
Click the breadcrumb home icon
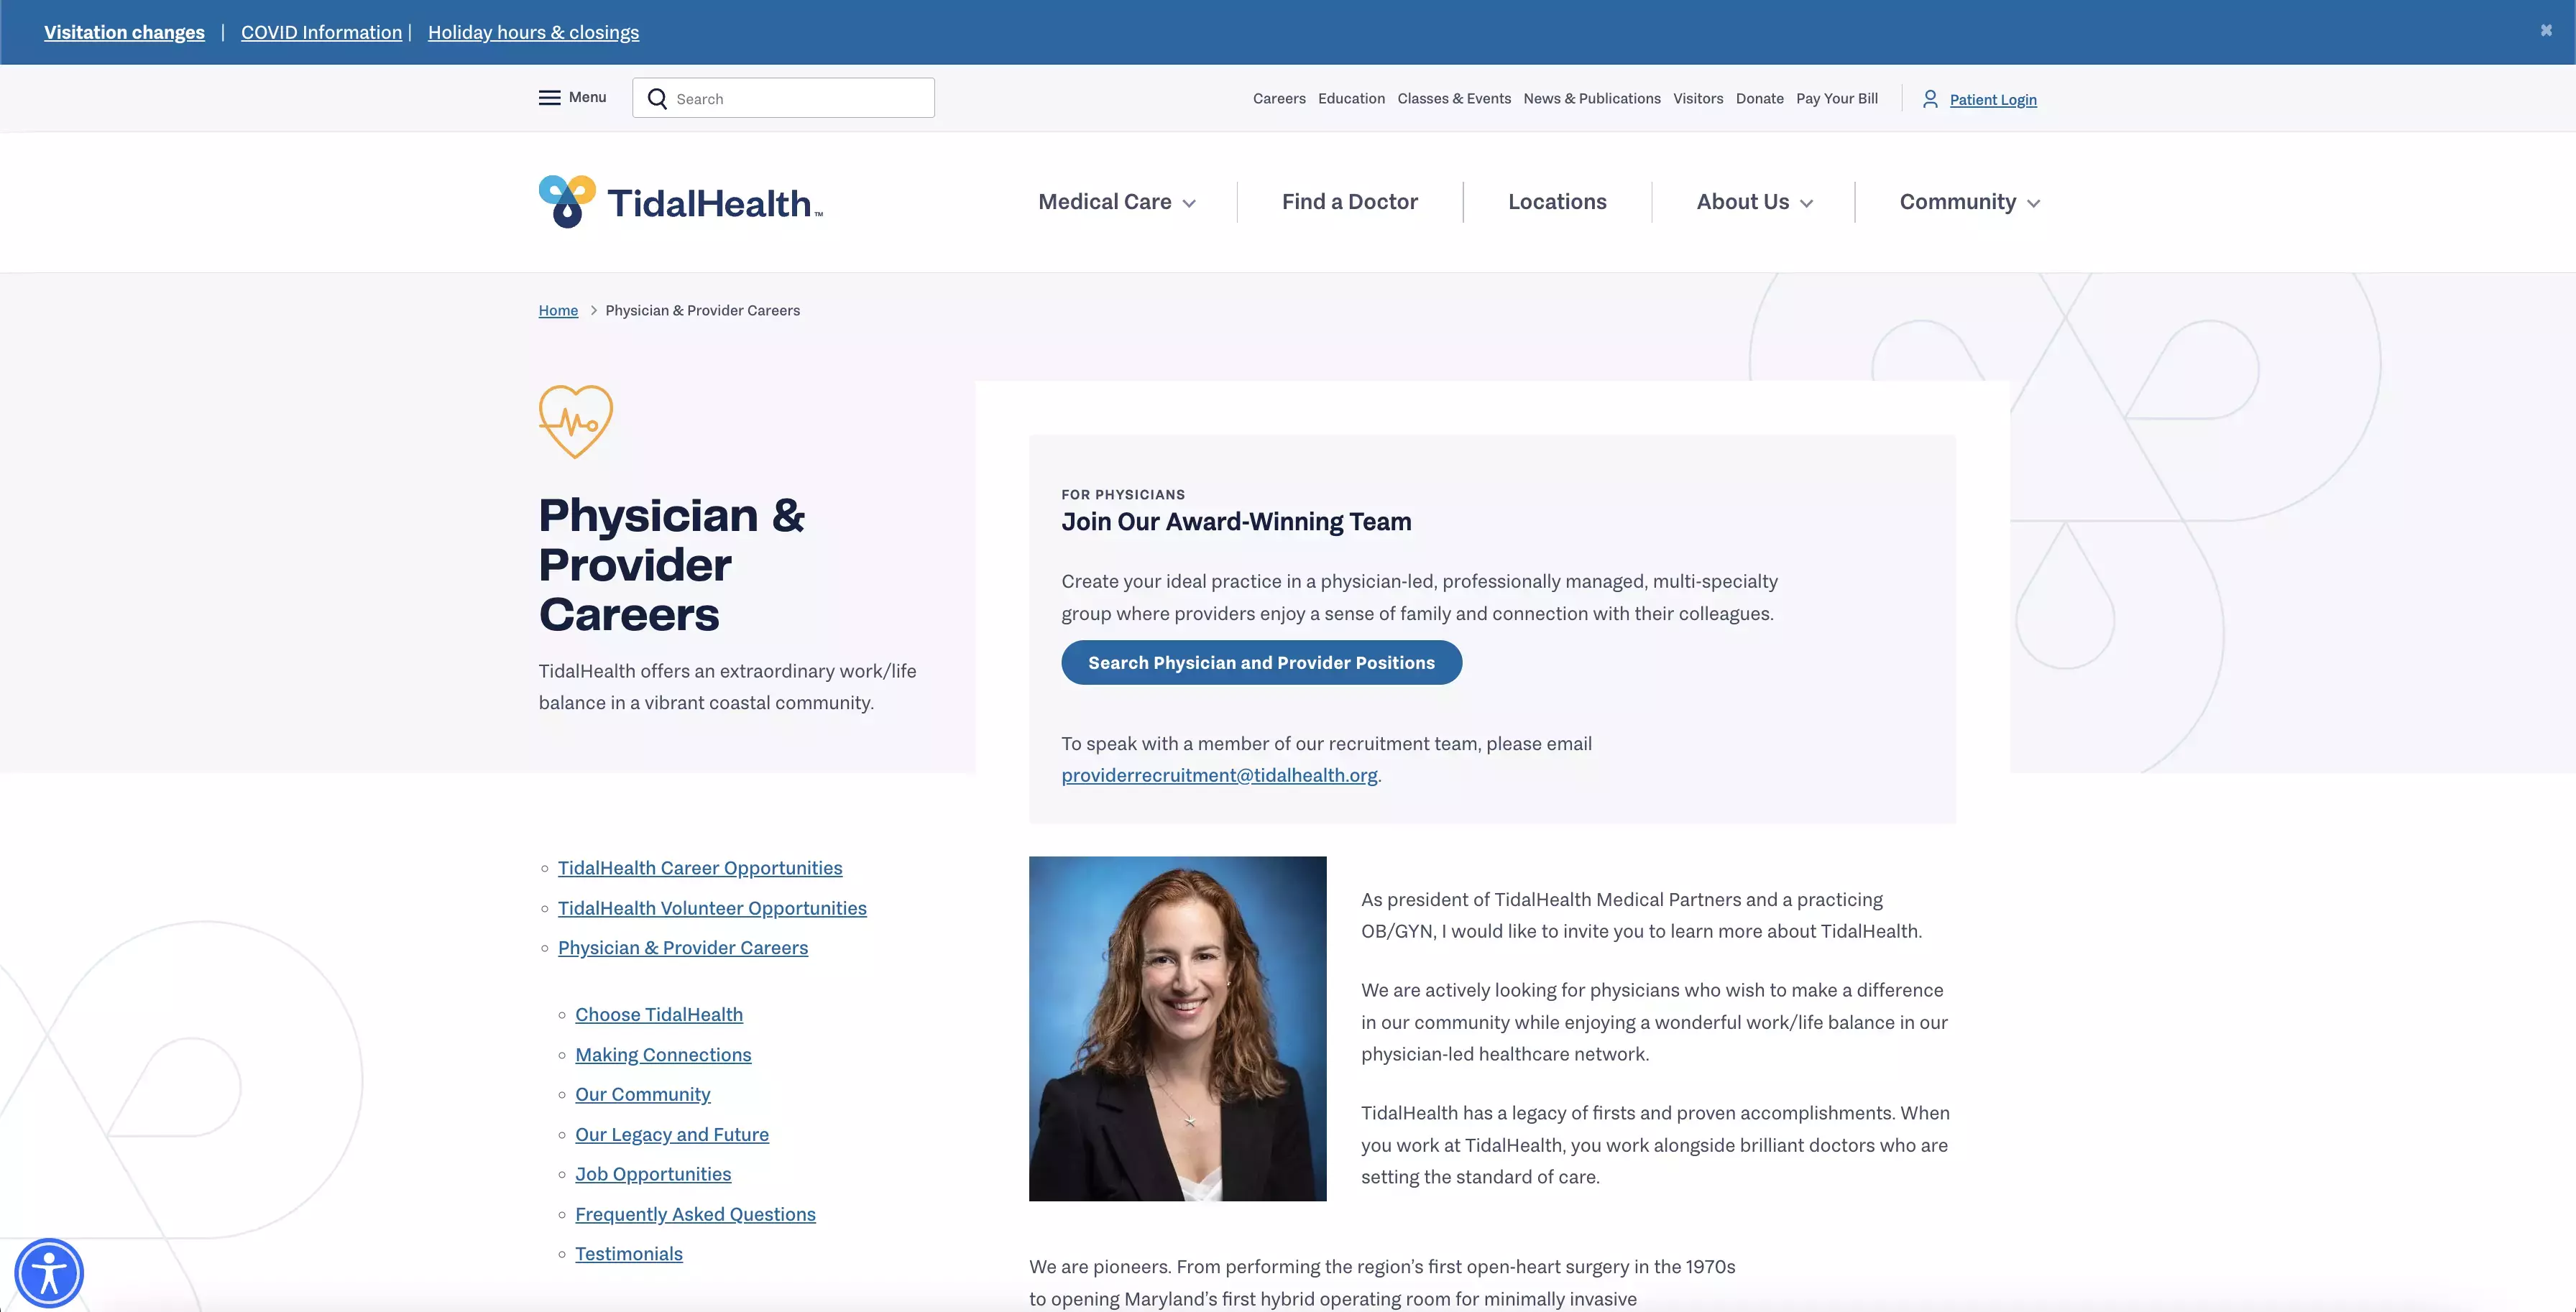click(557, 310)
